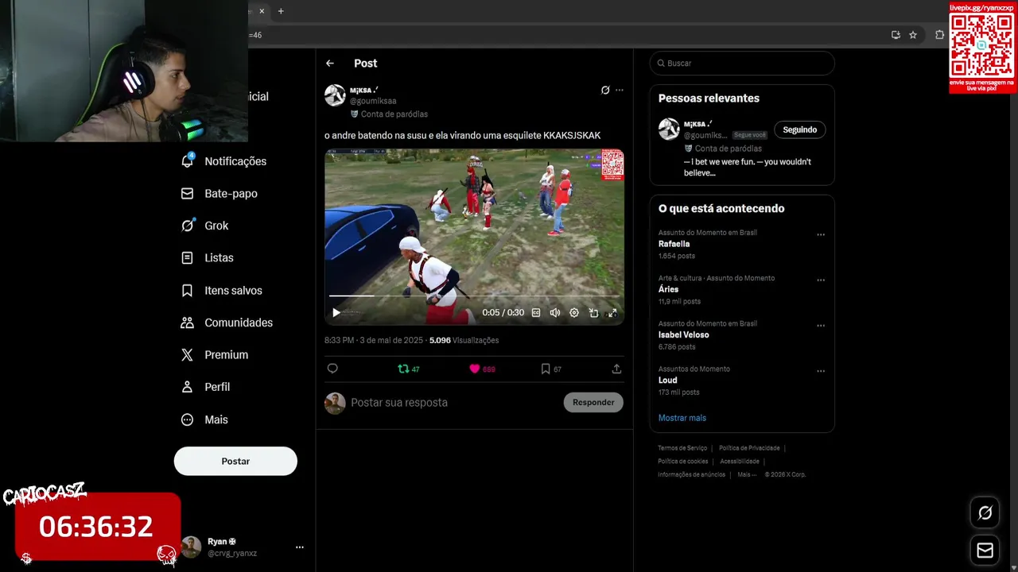Open the browser extensions puzzle icon
1018x572 pixels.
(x=939, y=35)
